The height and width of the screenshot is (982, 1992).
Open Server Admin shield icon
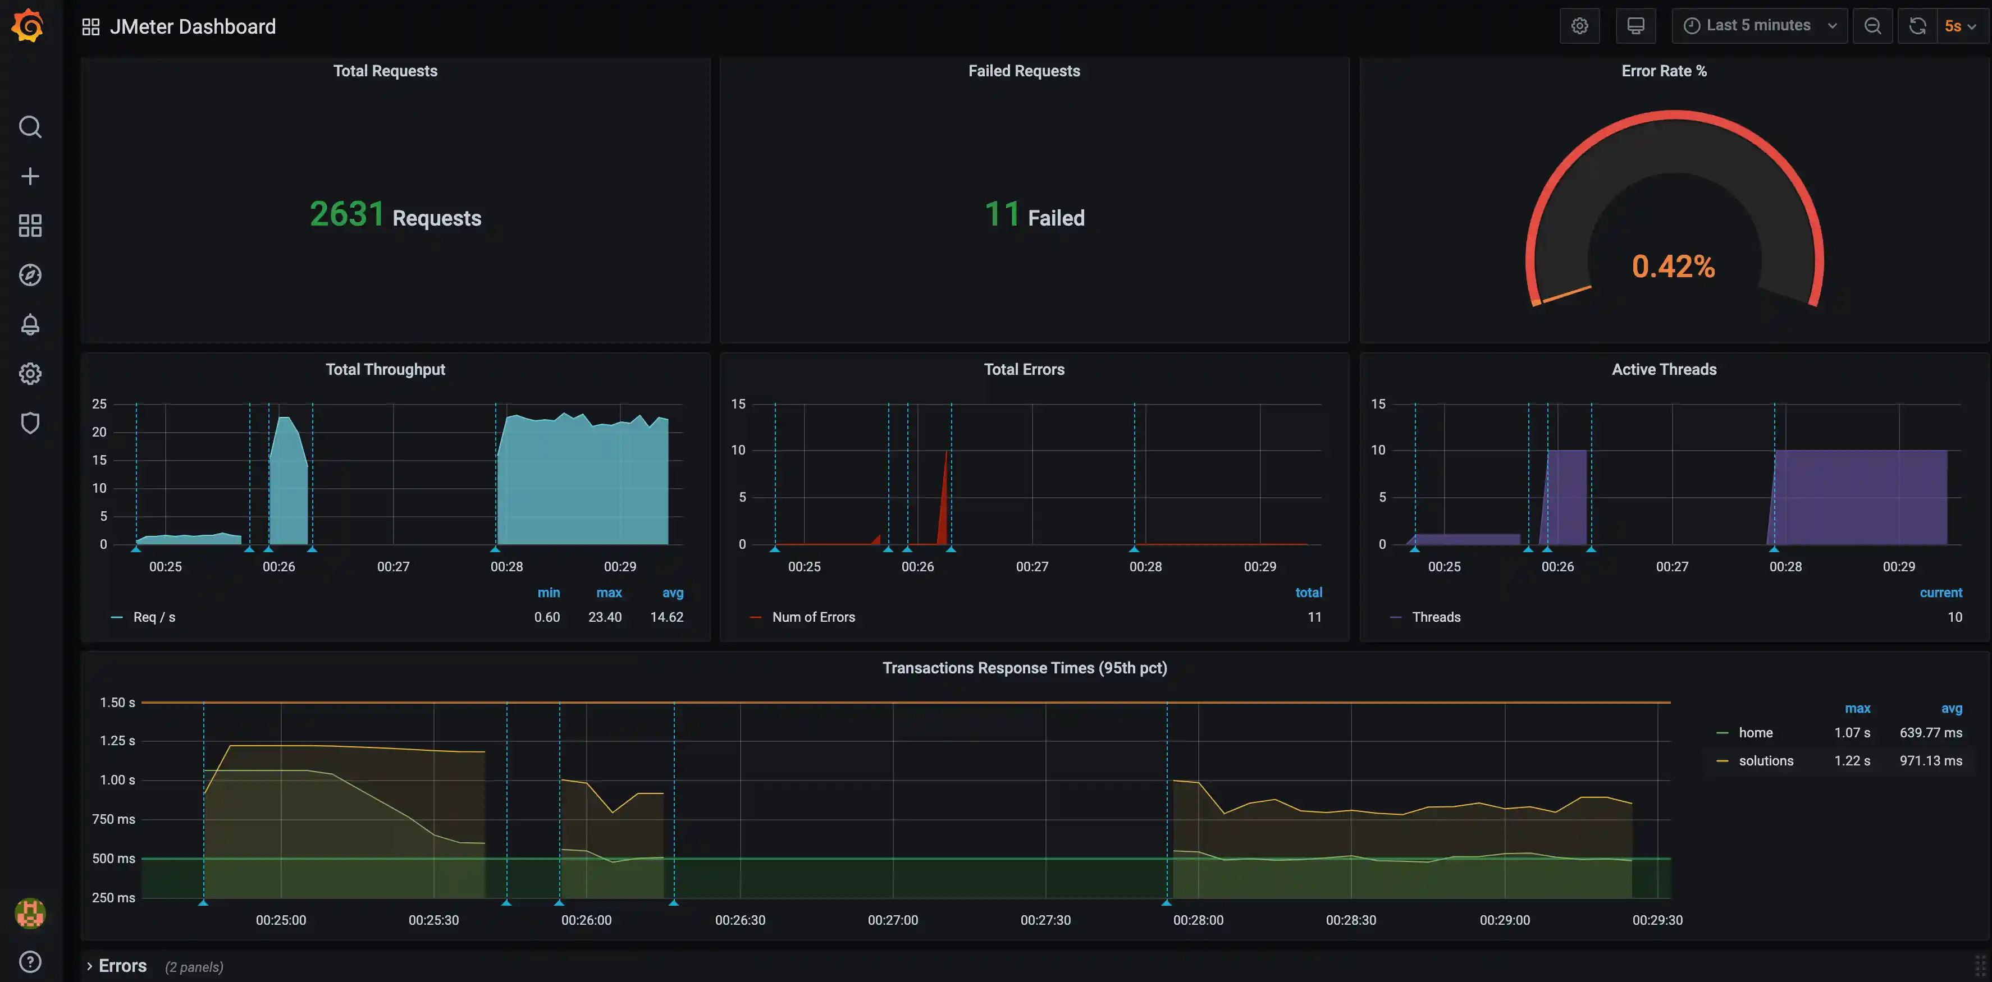click(29, 423)
